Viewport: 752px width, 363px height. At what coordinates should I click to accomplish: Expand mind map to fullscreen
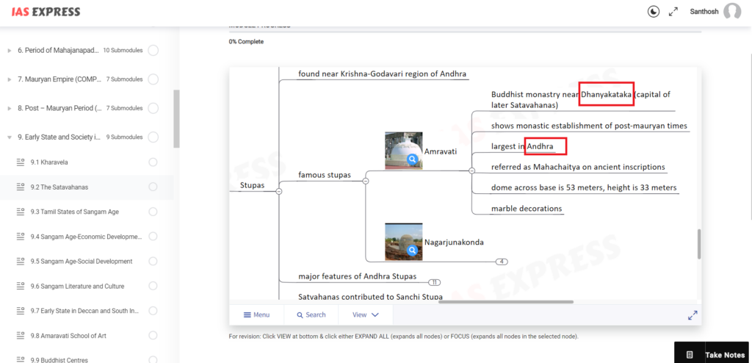pyautogui.click(x=693, y=315)
